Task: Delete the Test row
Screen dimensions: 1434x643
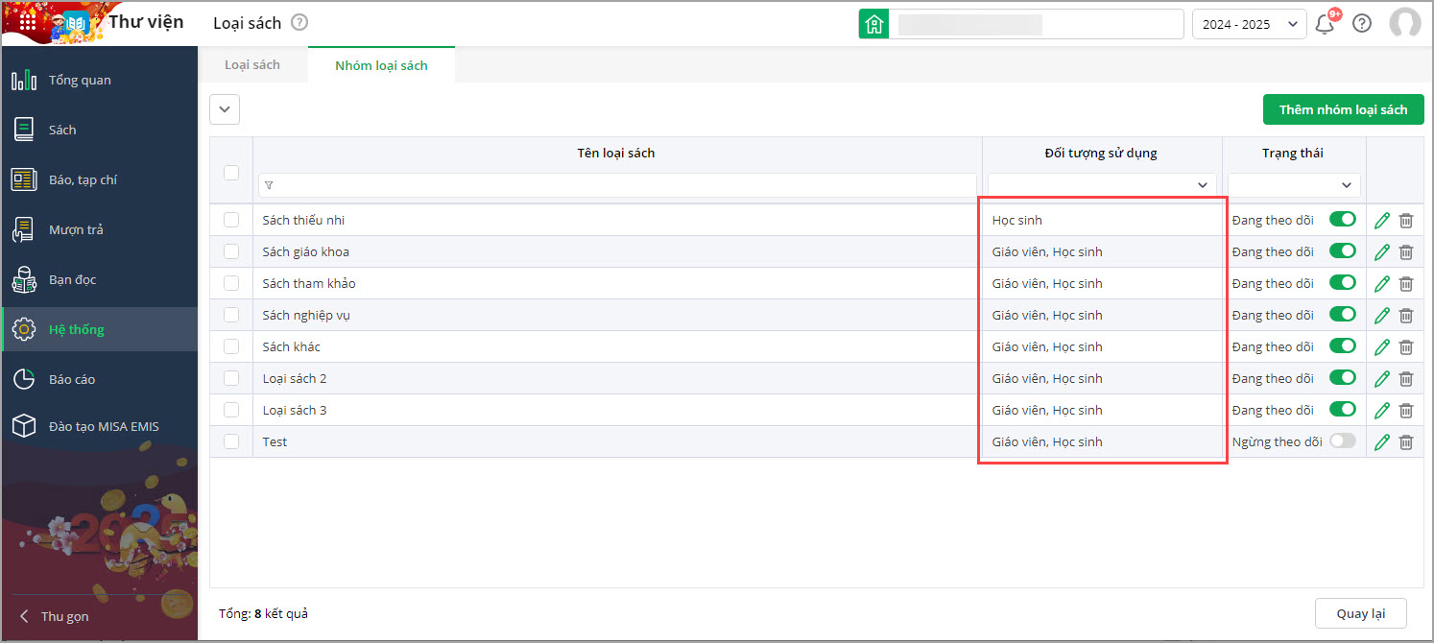Action: 1406,442
